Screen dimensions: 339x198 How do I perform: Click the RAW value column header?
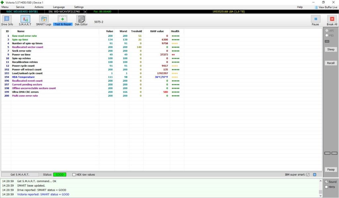[x=157, y=31]
